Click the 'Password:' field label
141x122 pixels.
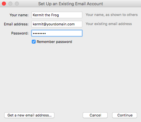pos(20,33)
